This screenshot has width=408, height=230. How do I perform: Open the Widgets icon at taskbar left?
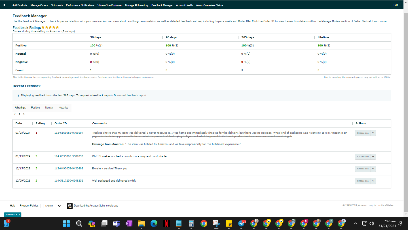pyautogui.click(x=7, y=223)
